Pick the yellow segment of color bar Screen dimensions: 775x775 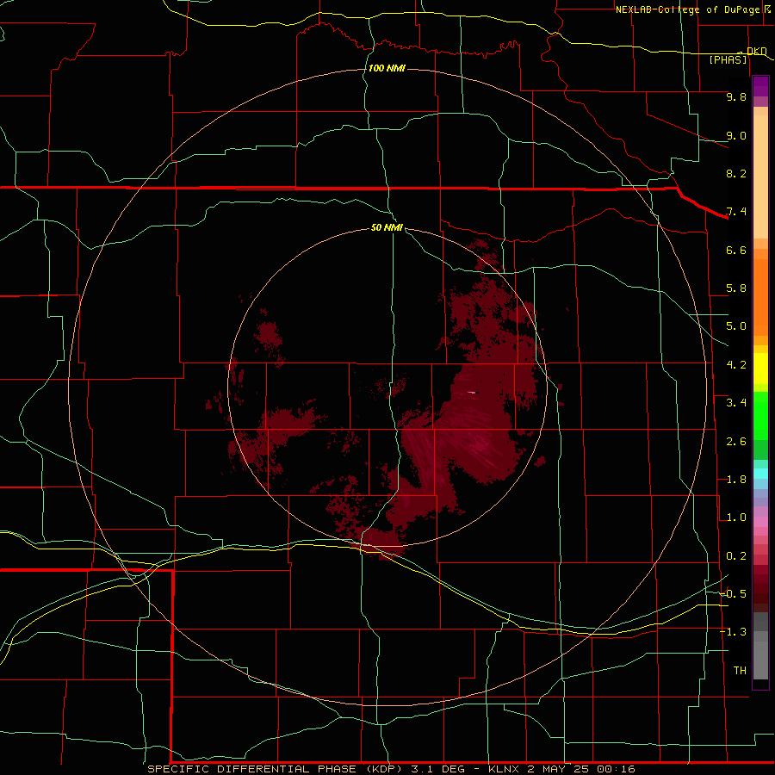tap(760, 369)
